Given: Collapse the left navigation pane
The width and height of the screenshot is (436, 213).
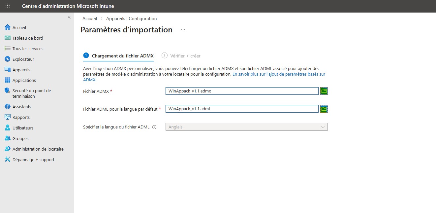Looking at the screenshot, I should [69, 17].
